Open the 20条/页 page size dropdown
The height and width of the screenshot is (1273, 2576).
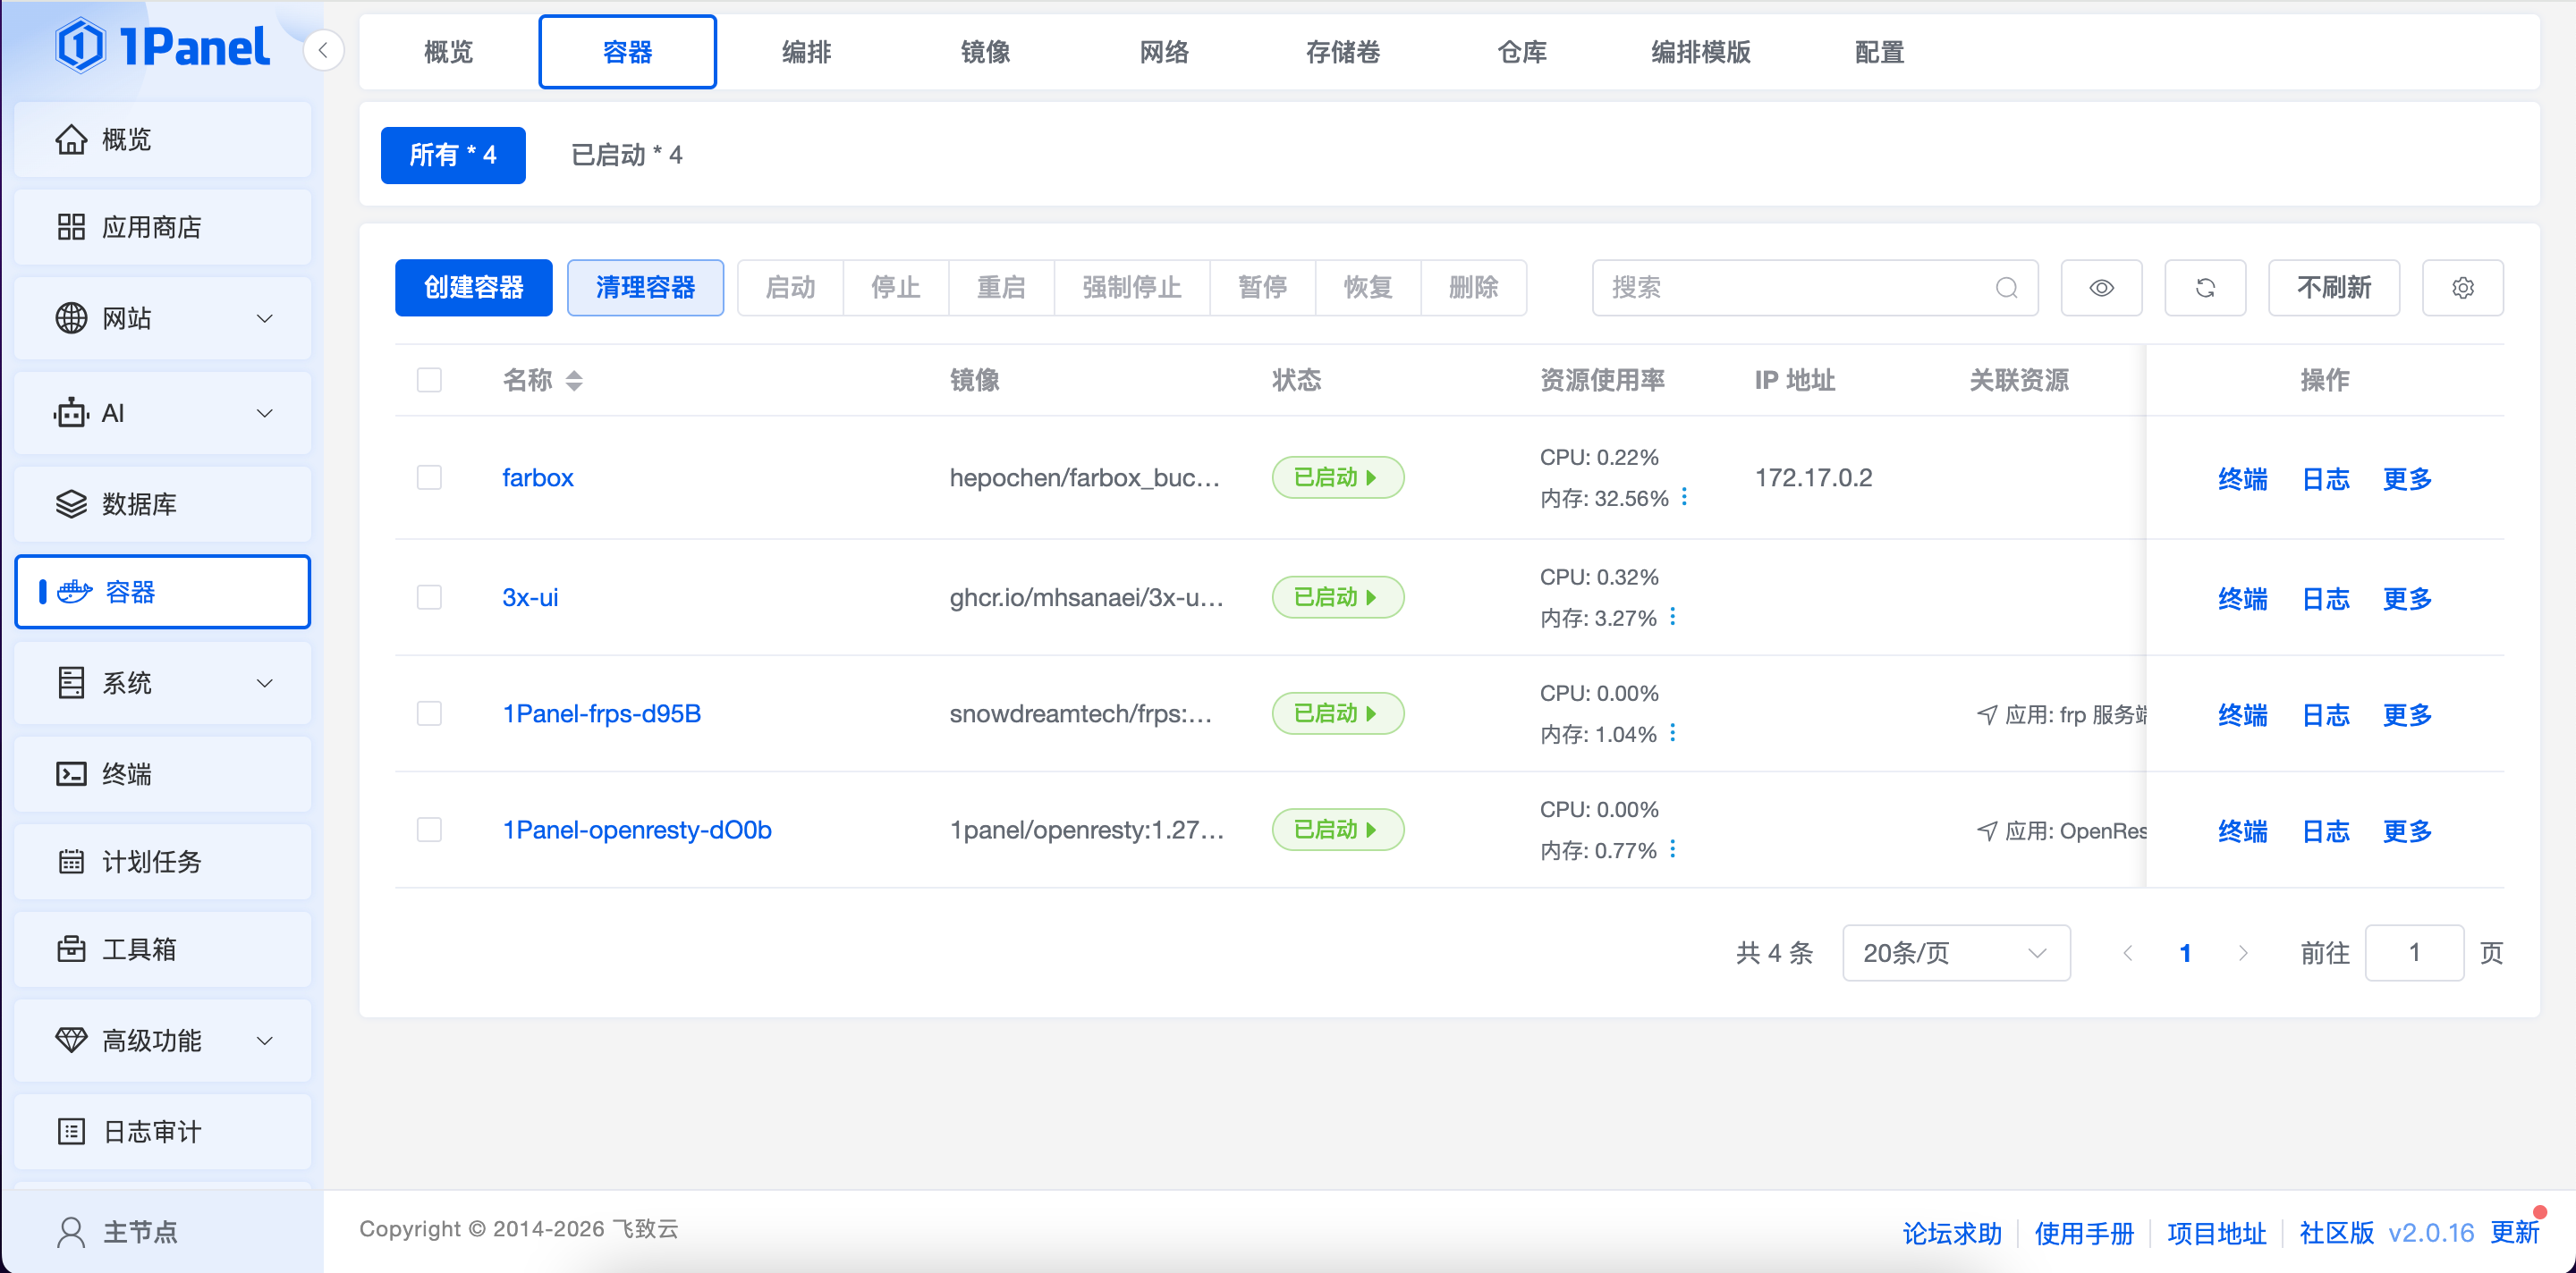point(1955,953)
